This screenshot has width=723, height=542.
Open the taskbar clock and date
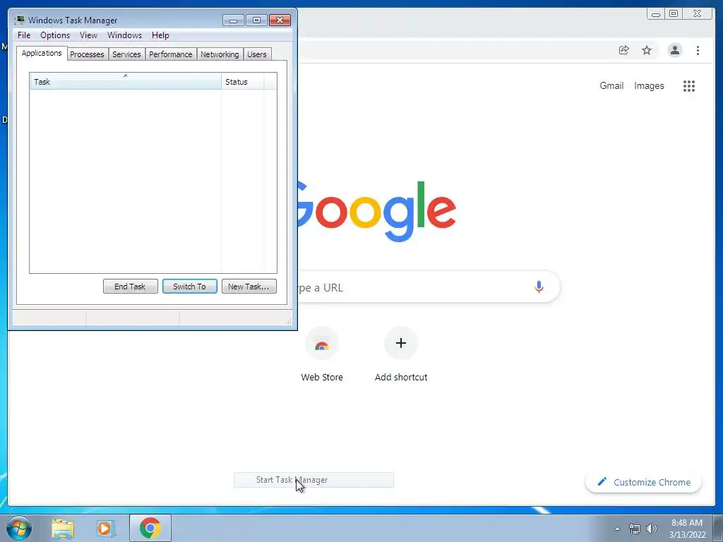point(687,529)
